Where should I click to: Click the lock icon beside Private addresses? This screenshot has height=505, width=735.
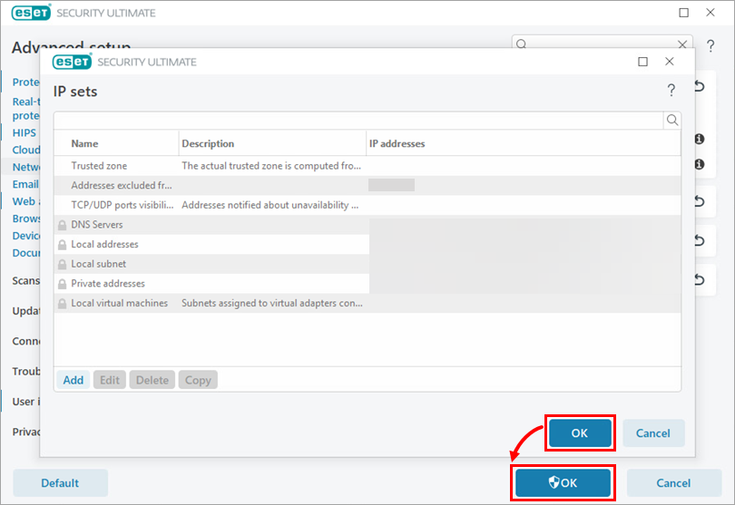tap(62, 285)
